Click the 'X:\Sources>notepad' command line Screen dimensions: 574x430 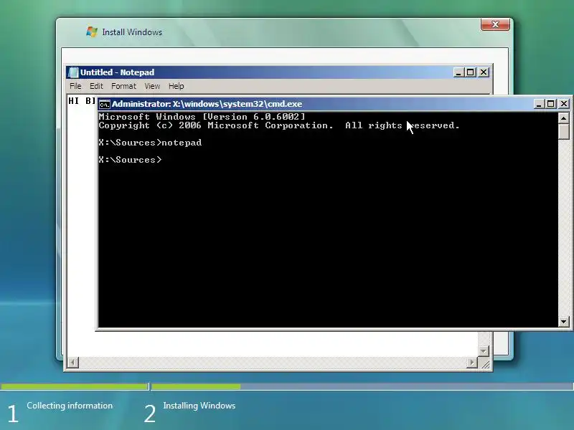[150, 143]
